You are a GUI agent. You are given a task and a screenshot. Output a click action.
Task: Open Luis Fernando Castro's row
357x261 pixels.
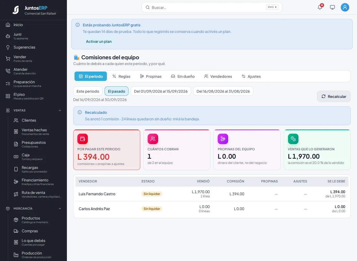click(x=212, y=194)
